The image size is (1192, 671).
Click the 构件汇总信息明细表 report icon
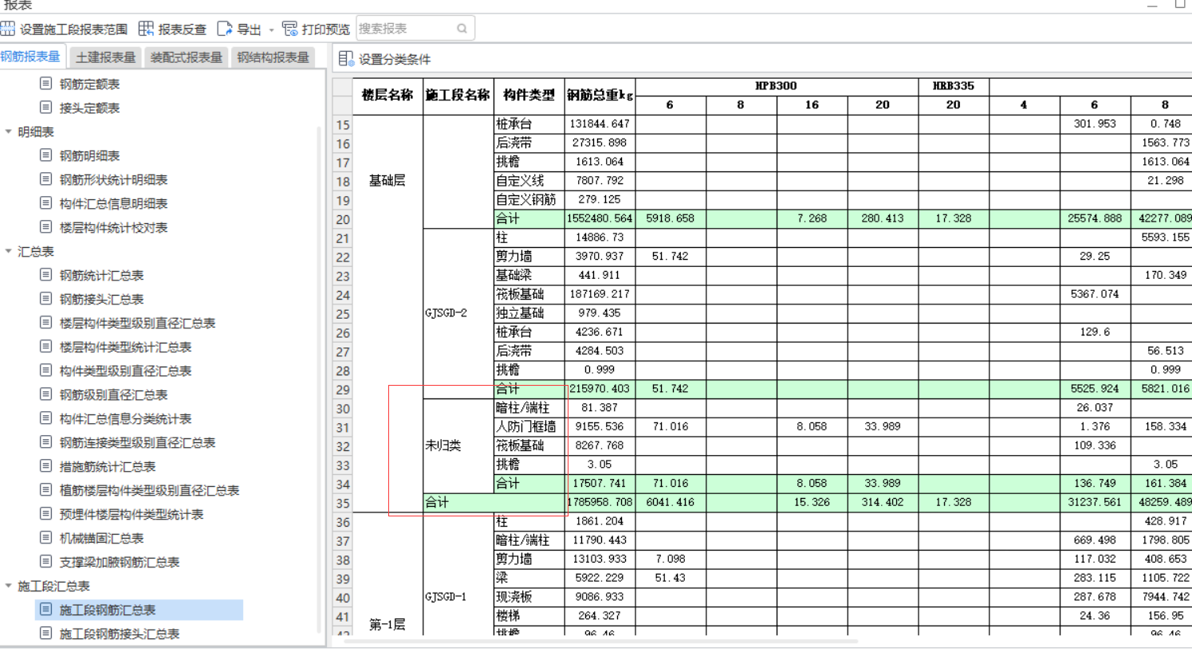(x=45, y=203)
